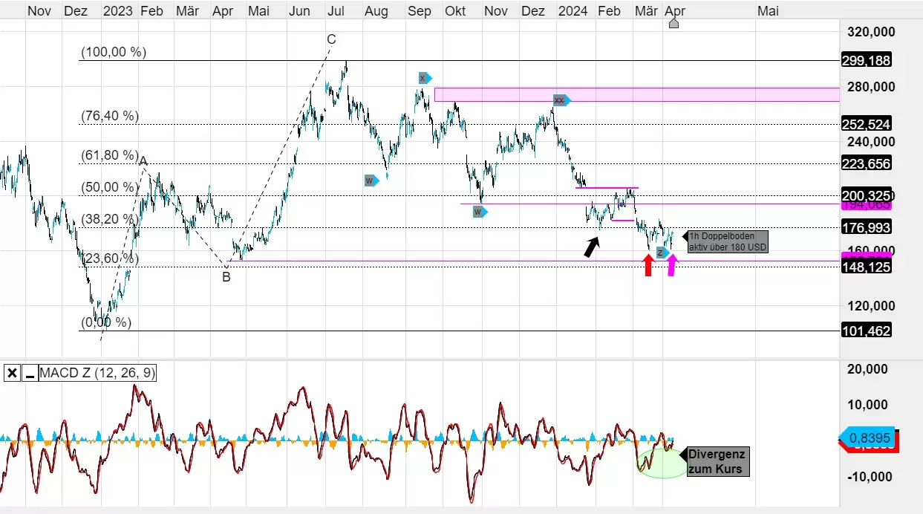Viewport: 923px width, 514px height.
Task: Remove the MACD indicator via its X button
Action: [12, 373]
